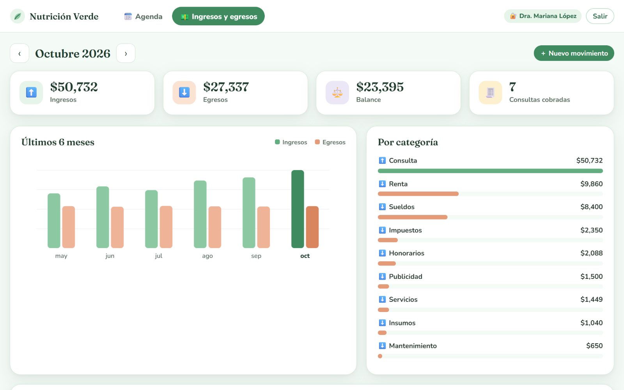
Task: Click the green Ingresos legend swatch
Action: click(x=277, y=142)
